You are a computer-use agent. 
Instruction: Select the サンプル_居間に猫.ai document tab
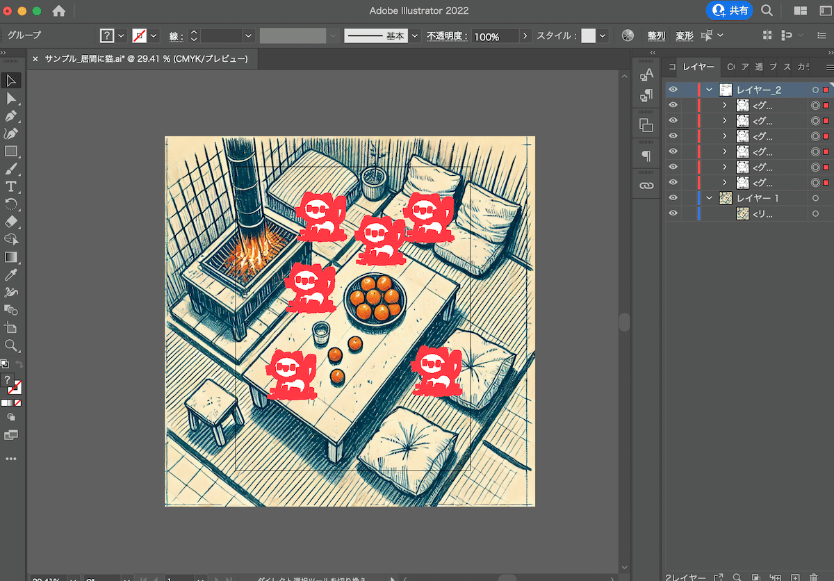(146, 59)
